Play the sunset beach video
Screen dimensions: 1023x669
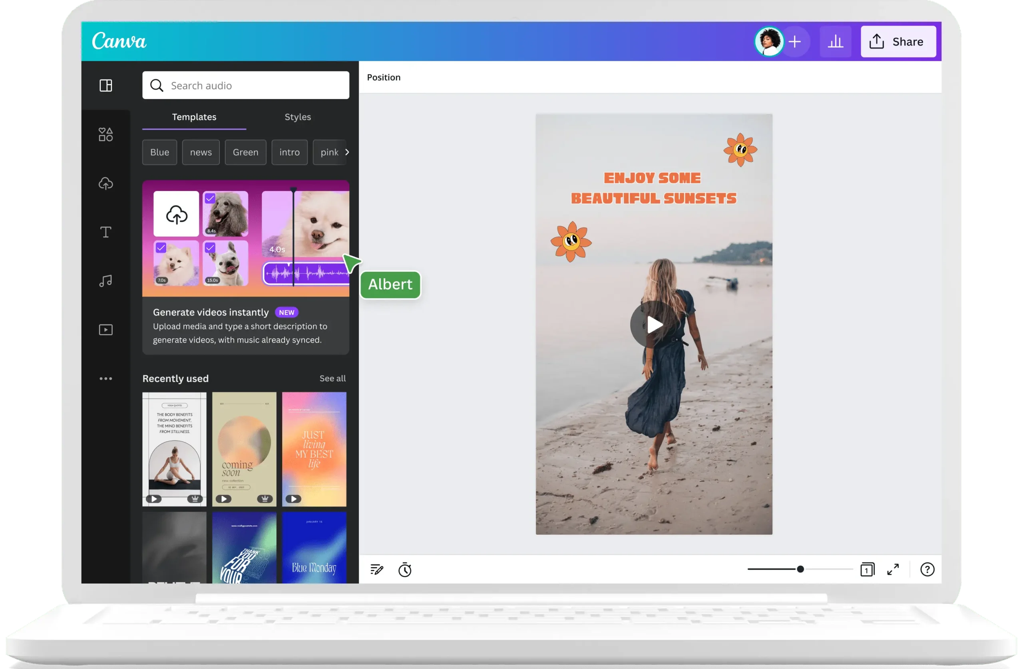tap(654, 325)
